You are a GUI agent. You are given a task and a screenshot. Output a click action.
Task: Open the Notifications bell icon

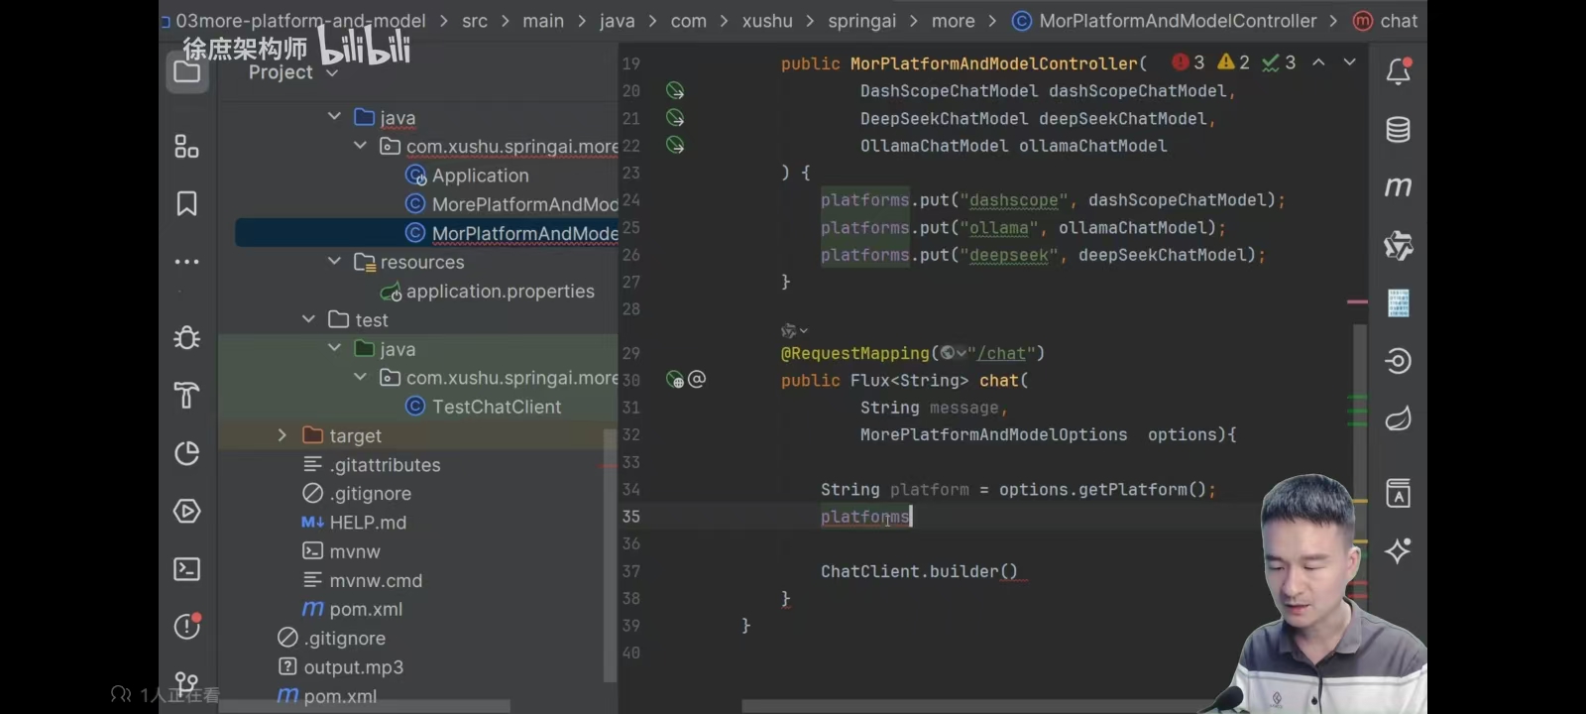click(x=1399, y=71)
